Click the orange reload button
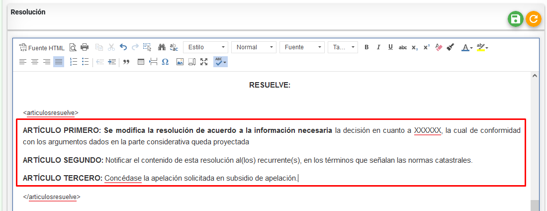Screen dimensions: 547x211 pos(534,19)
